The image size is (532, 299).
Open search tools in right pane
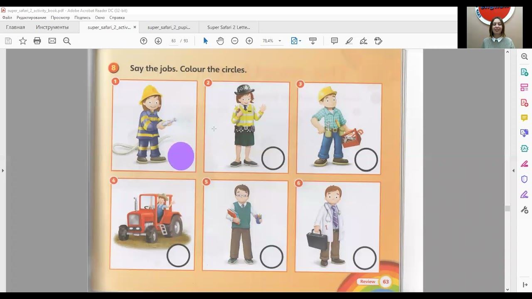coord(525,57)
